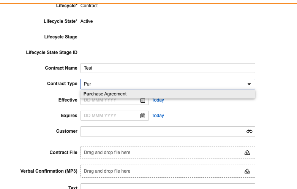This screenshot has height=189, width=297.
Task: Search customers with the binoculars icon
Action: (249, 131)
